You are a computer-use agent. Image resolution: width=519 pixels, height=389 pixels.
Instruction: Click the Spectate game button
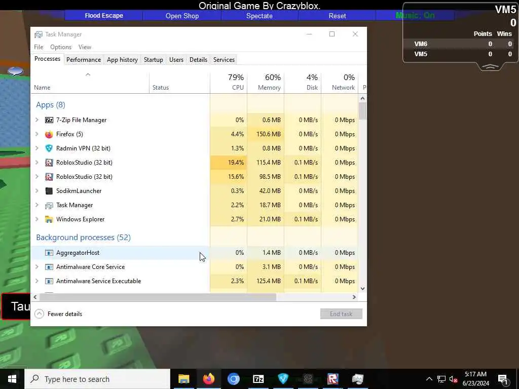pos(259,16)
